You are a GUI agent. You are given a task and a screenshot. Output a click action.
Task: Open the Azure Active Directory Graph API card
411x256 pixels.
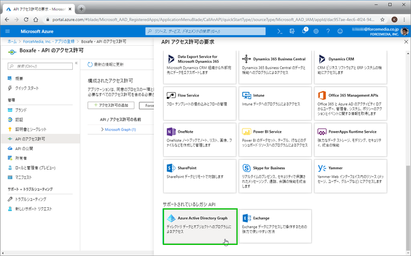pos(200,227)
